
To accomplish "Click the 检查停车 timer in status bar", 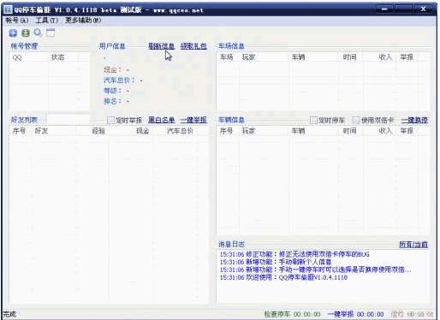I will click(x=293, y=314).
